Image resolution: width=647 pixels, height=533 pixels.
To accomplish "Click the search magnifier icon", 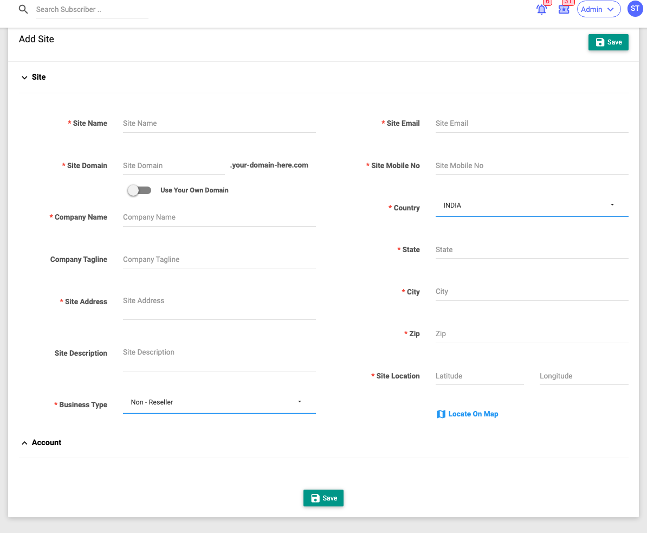I will tap(23, 9).
